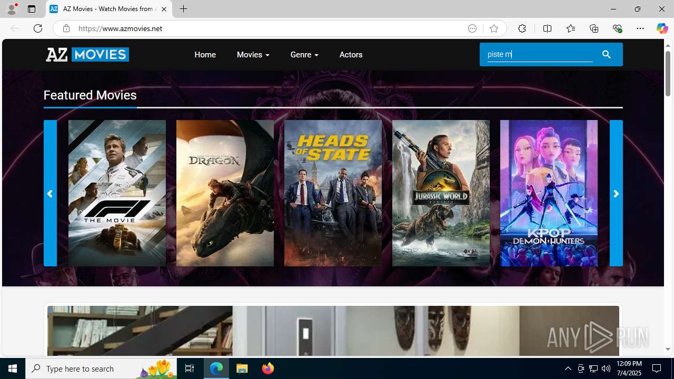The image size is (674, 379).
Task: Open Browser essentials
Action: pos(617,28)
